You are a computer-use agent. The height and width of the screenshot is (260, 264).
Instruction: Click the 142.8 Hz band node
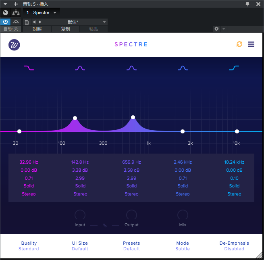click(75, 118)
